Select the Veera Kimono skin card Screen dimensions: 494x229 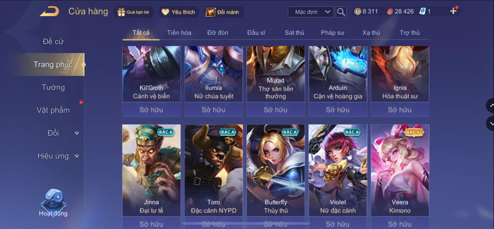tap(400, 170)
